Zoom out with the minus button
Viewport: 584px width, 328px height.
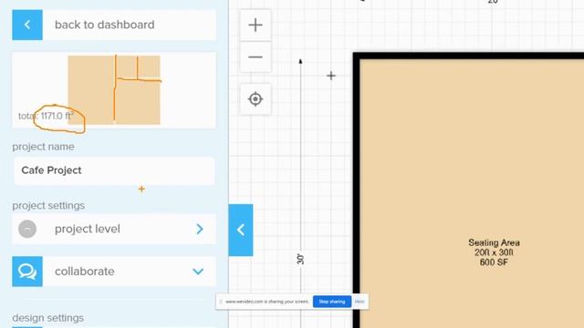tap(255, 56)
